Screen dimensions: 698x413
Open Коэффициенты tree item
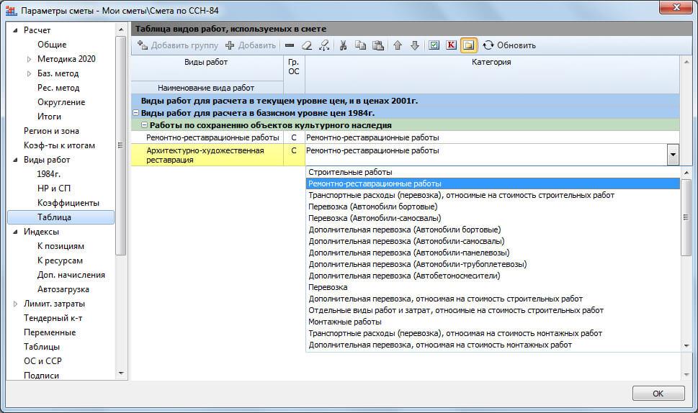coord(68,203)
